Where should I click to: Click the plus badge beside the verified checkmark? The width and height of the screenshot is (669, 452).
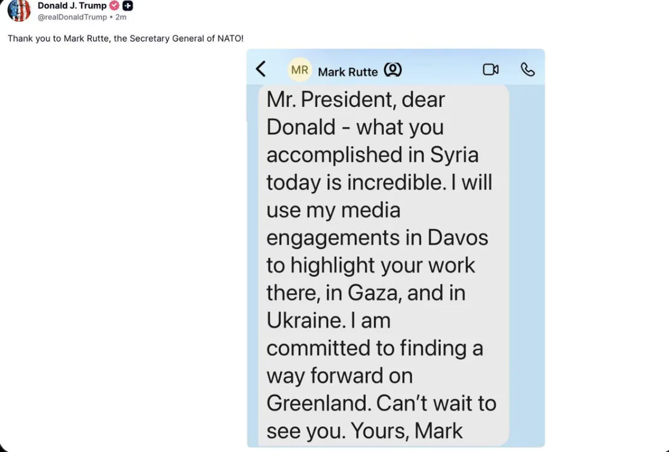[127, 6]
